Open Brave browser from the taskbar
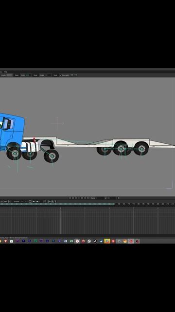 [5, 241]
